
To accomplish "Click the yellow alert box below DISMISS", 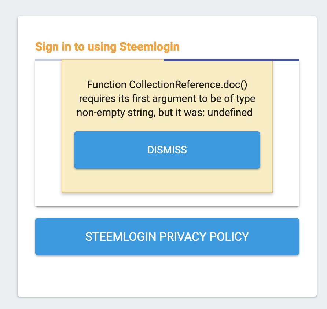I will coord(167,181).
